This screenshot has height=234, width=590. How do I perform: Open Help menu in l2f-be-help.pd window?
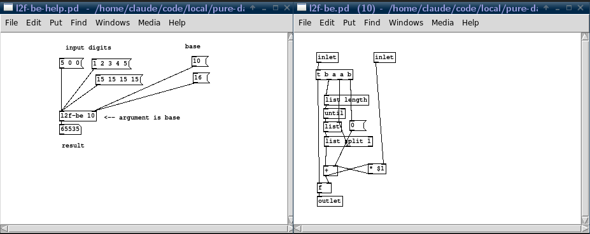click(x=177, y=22)
